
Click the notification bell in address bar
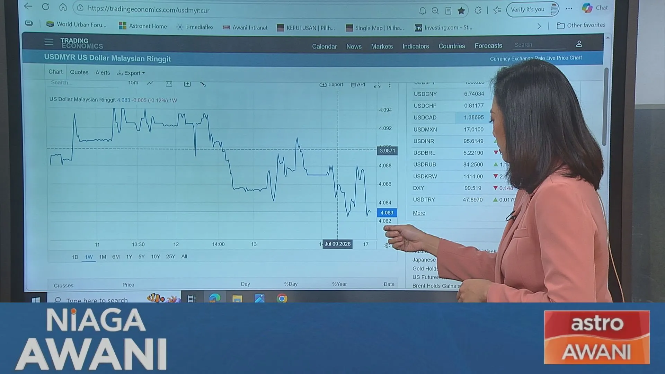click(422, 11)
